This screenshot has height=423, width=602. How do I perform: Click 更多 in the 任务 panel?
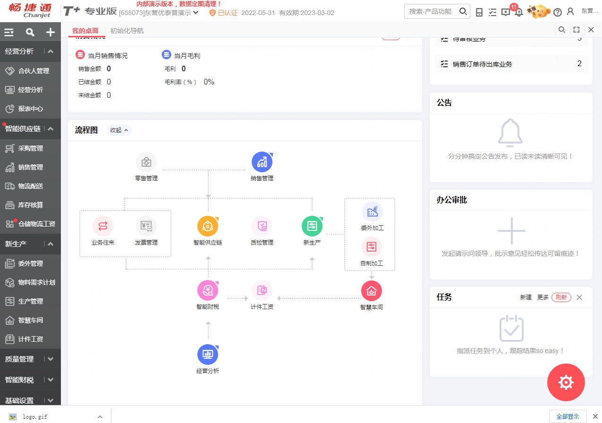click(543, 297)
